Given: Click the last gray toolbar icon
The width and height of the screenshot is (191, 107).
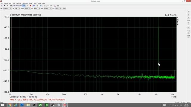Looking at the screenshot, I should 58,6.
